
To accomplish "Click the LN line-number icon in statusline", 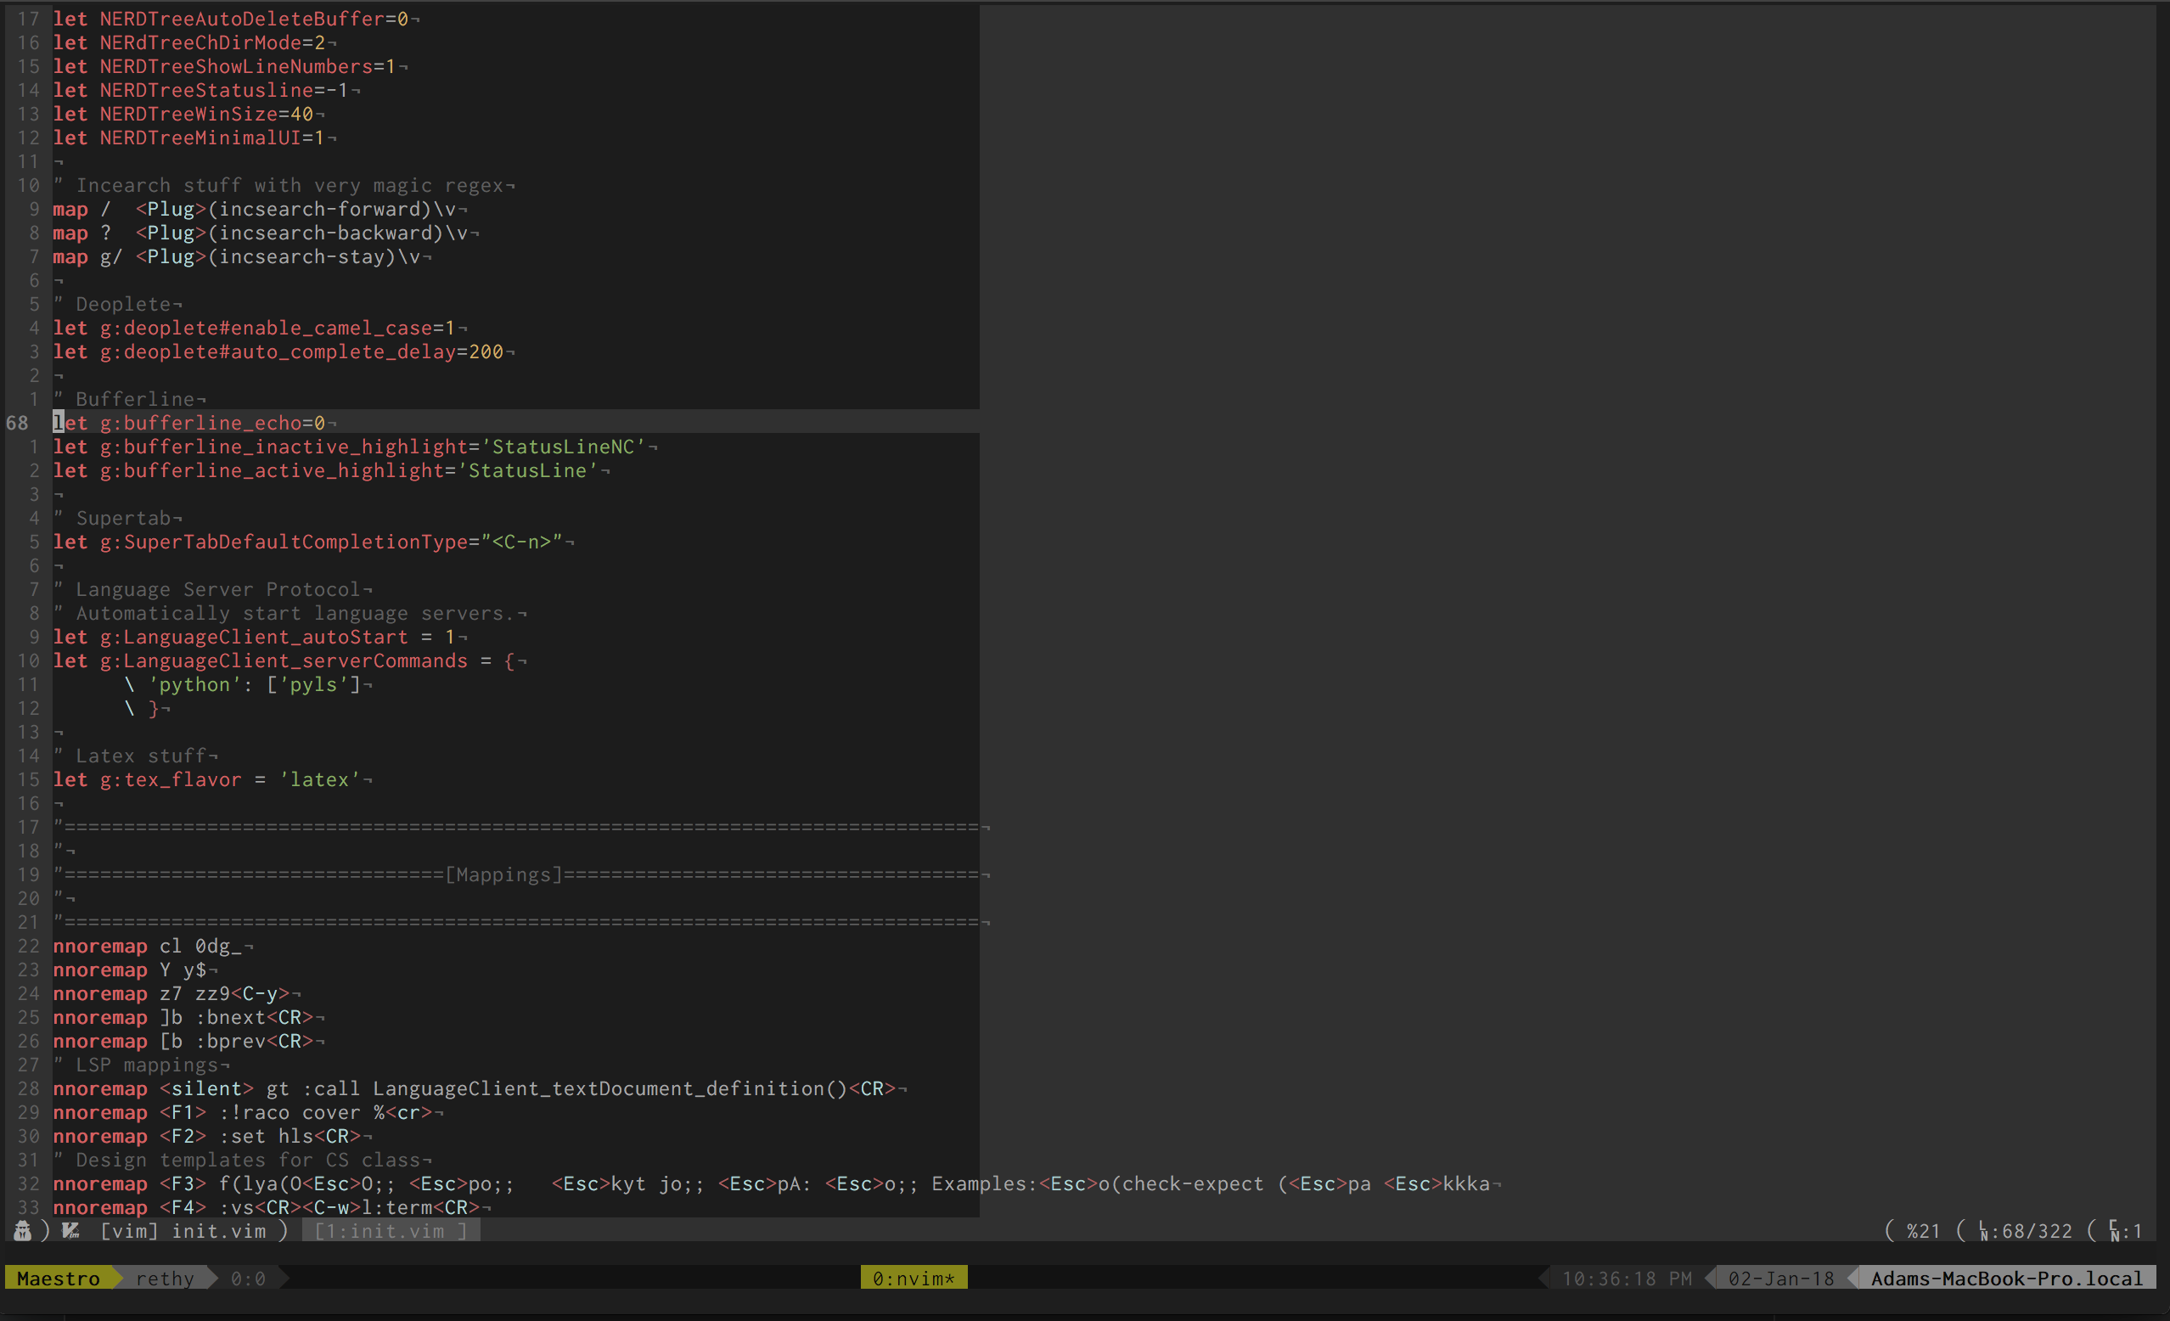I will coord(1984,1231).
